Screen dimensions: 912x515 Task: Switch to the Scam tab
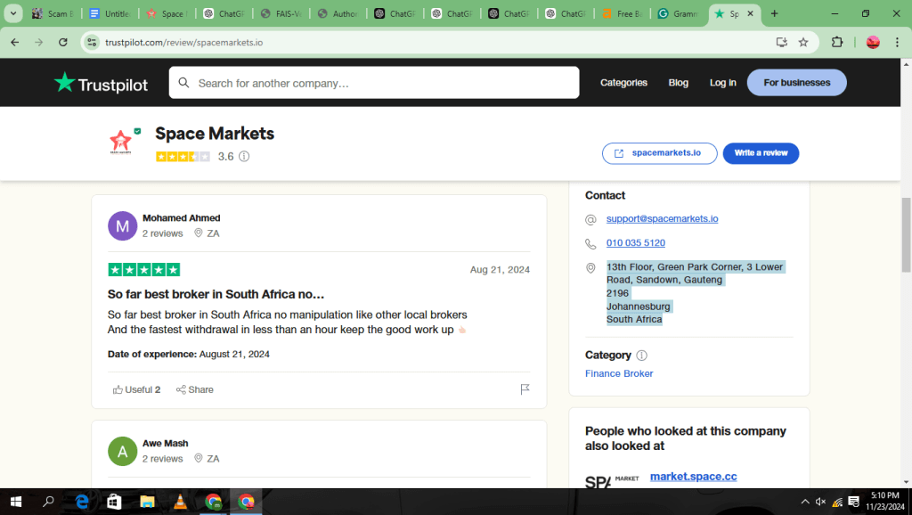pos(53,13)
